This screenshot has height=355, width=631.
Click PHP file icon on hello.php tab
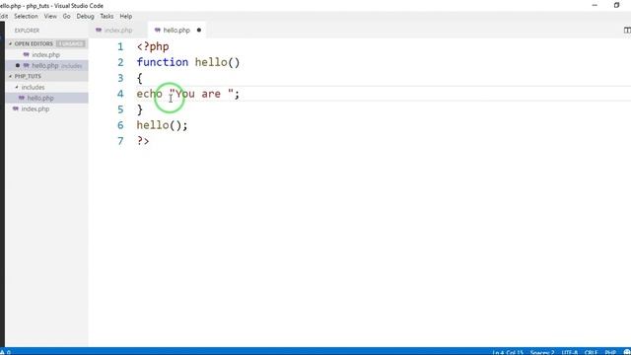click(x=158, y=31)
